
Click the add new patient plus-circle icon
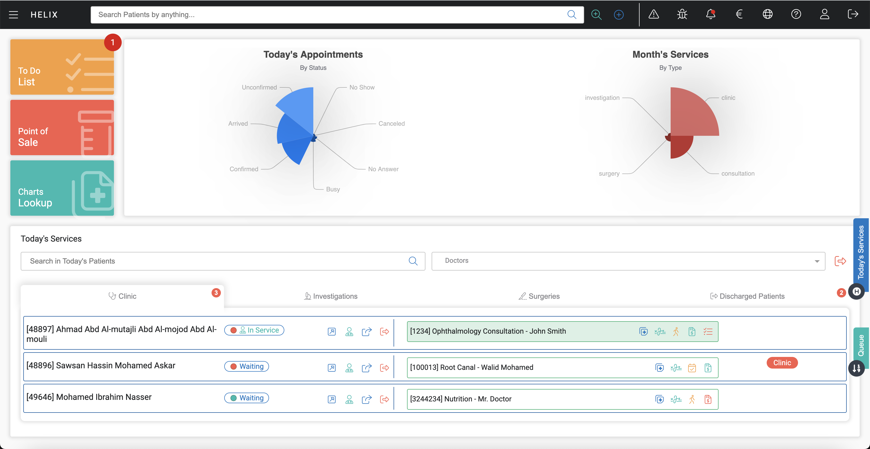pyautogui.click(x=618, y=14)
